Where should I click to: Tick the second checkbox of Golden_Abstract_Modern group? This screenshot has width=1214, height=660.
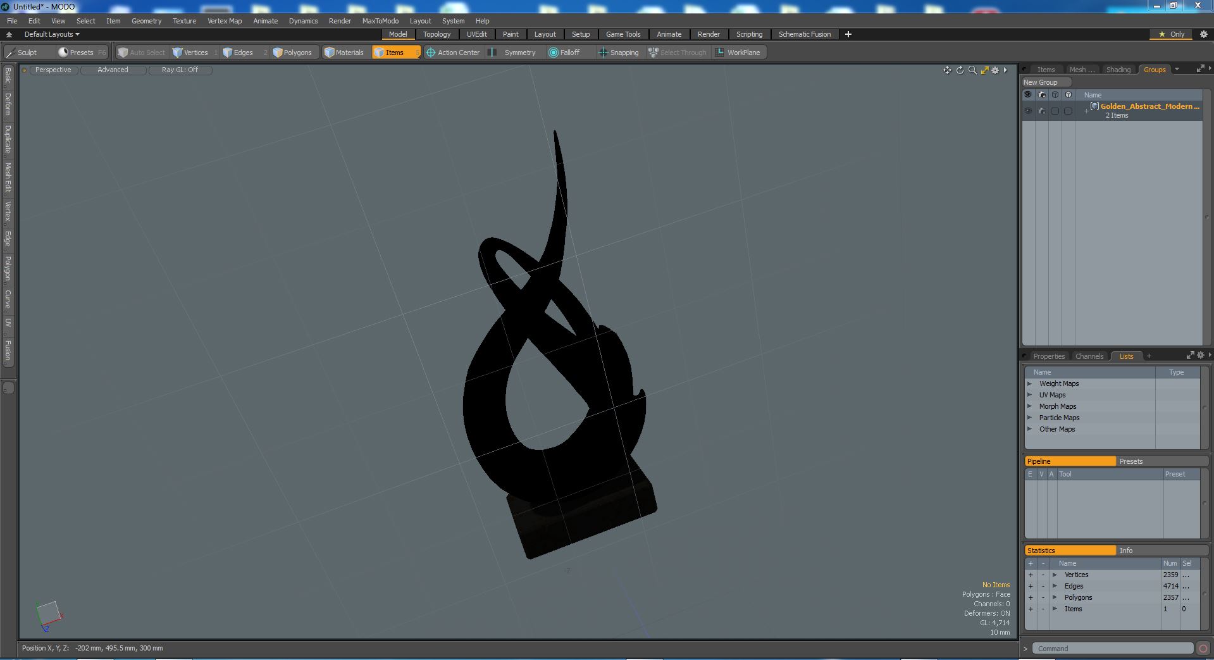[x=1068, y=111]
